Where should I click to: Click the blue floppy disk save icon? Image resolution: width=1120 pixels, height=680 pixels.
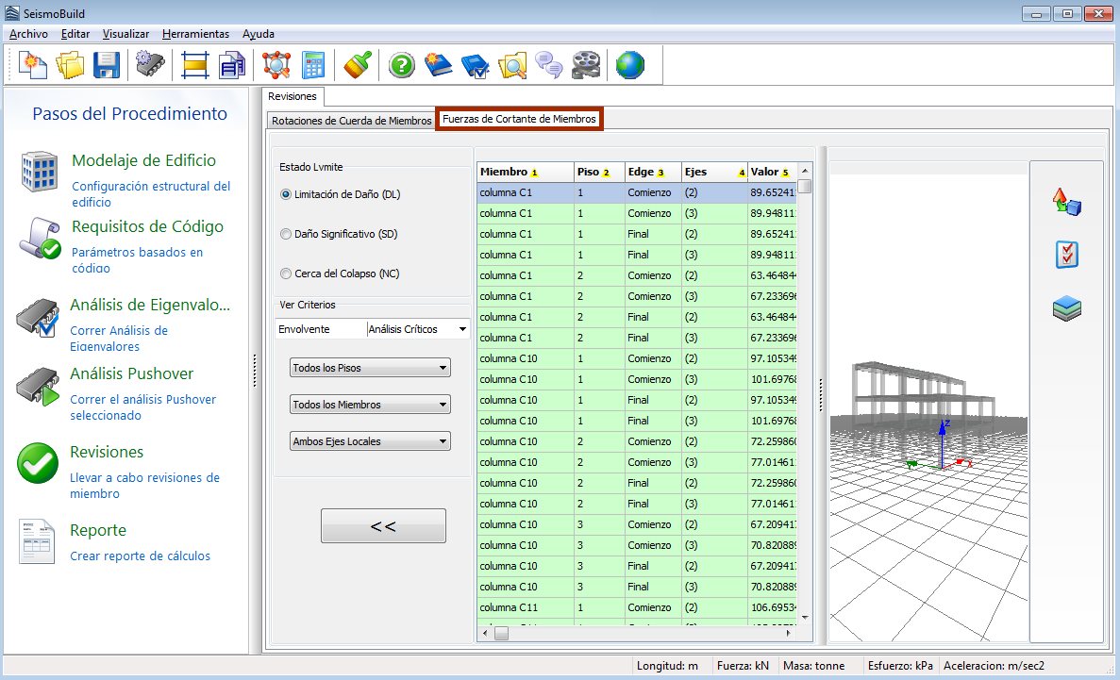pos(106,65)
